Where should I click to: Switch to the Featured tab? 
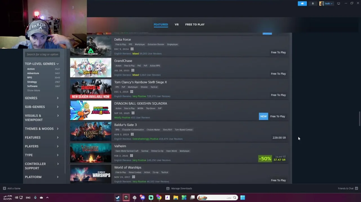(161, 24)
